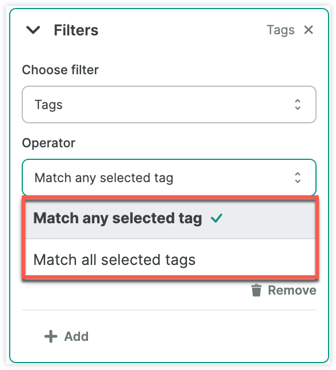The height and width of the screenshot is (370, 336).
Task: Click the Tags text inside filter dropdown
Action: pyautogui.click(x=49, y=104)
